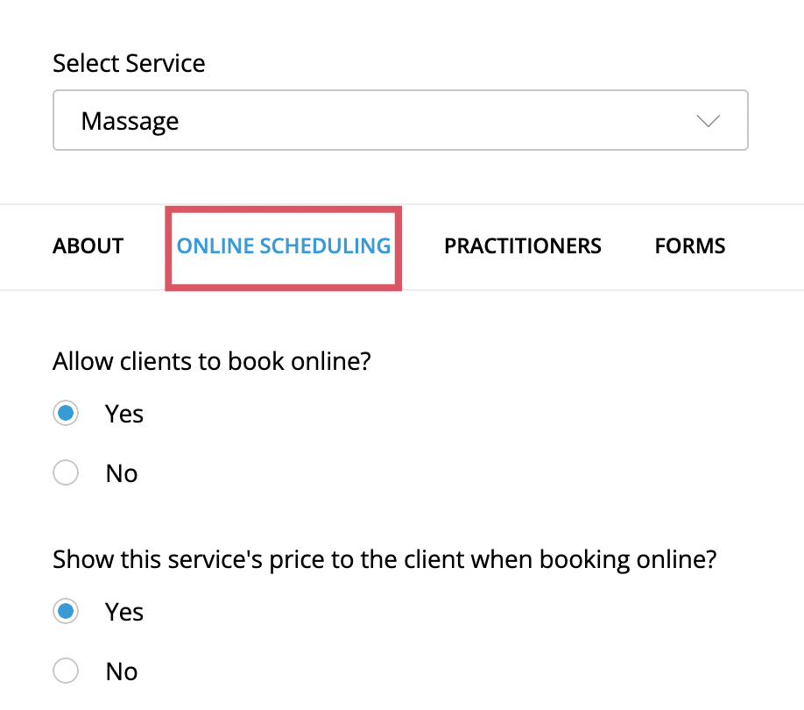The image size is (804, 710).
Task: Click the Yes label under allow clients question
Action: (x=124, y=414)
